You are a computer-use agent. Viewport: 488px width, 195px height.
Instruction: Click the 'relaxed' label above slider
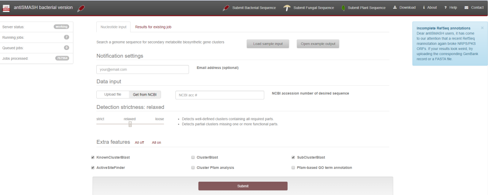130,119
